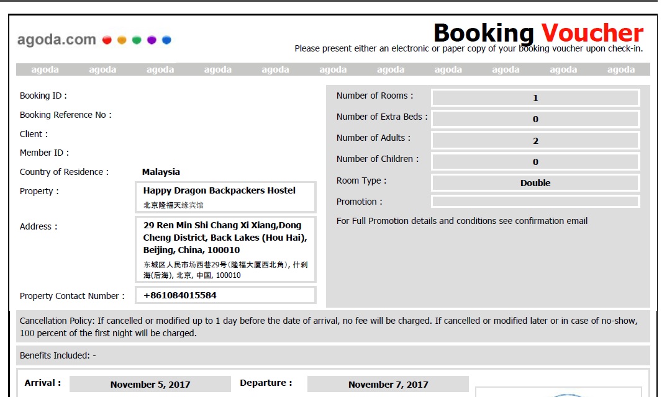Select Happy Dragon Backpackers Hostel name
The width and height of the screenshot is (667, 397).
[x=219, y=190]
